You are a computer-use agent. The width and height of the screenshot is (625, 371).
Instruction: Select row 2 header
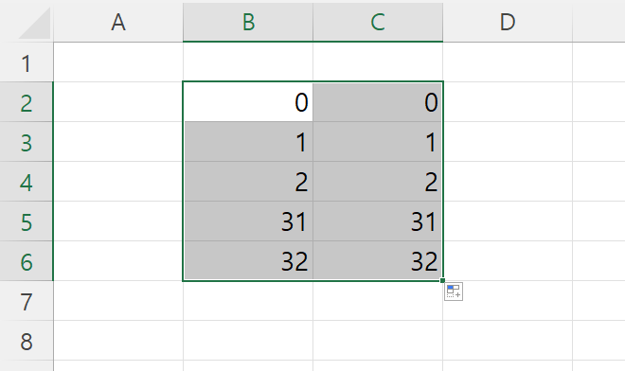[27, 102]
